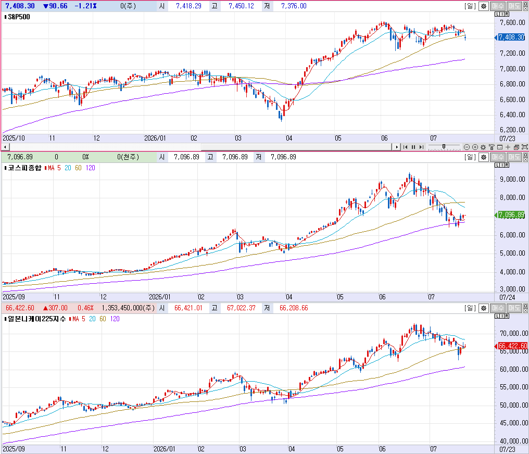Image resolution: width=529 pixels, height=454 pixels.
Task: Click fullscreen chart icon in toolbar
Action: pos(525,147)
